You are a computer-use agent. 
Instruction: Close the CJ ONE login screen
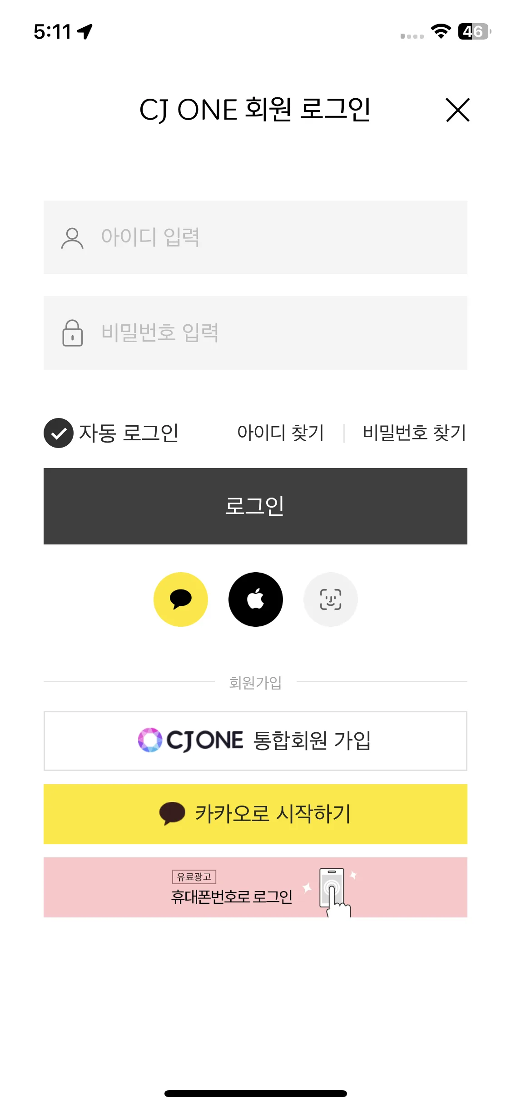click(457, 110)
